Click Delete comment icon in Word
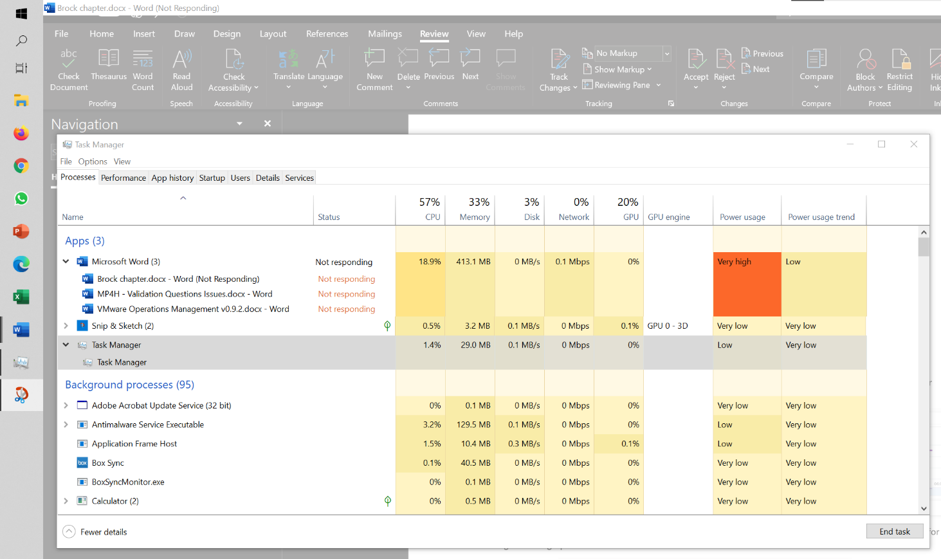This screenshot has width=941, height=559. click(408, 59)
